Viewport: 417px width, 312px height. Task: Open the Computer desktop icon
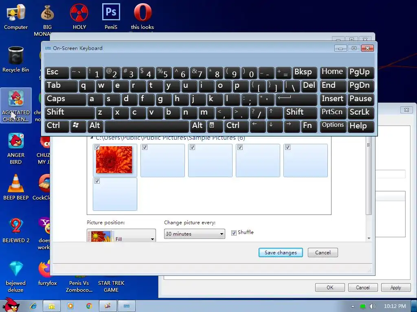16,17
